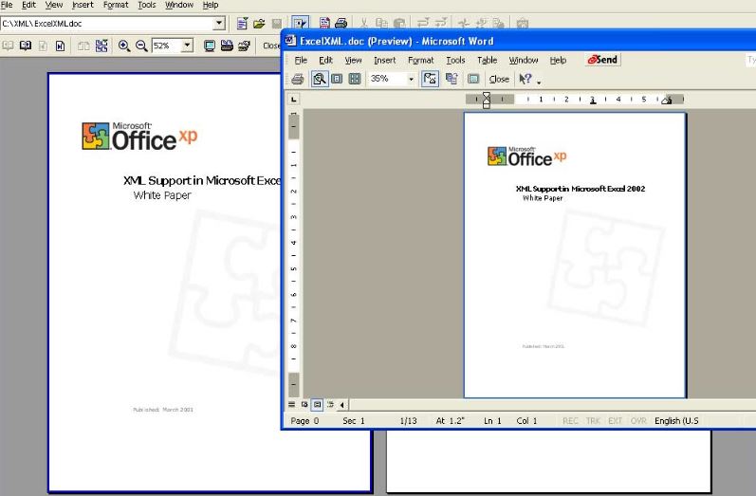The height and width of the screenshot is (496, 756).
Task: Open Tools menu in Word window
Action: point(455,61)
